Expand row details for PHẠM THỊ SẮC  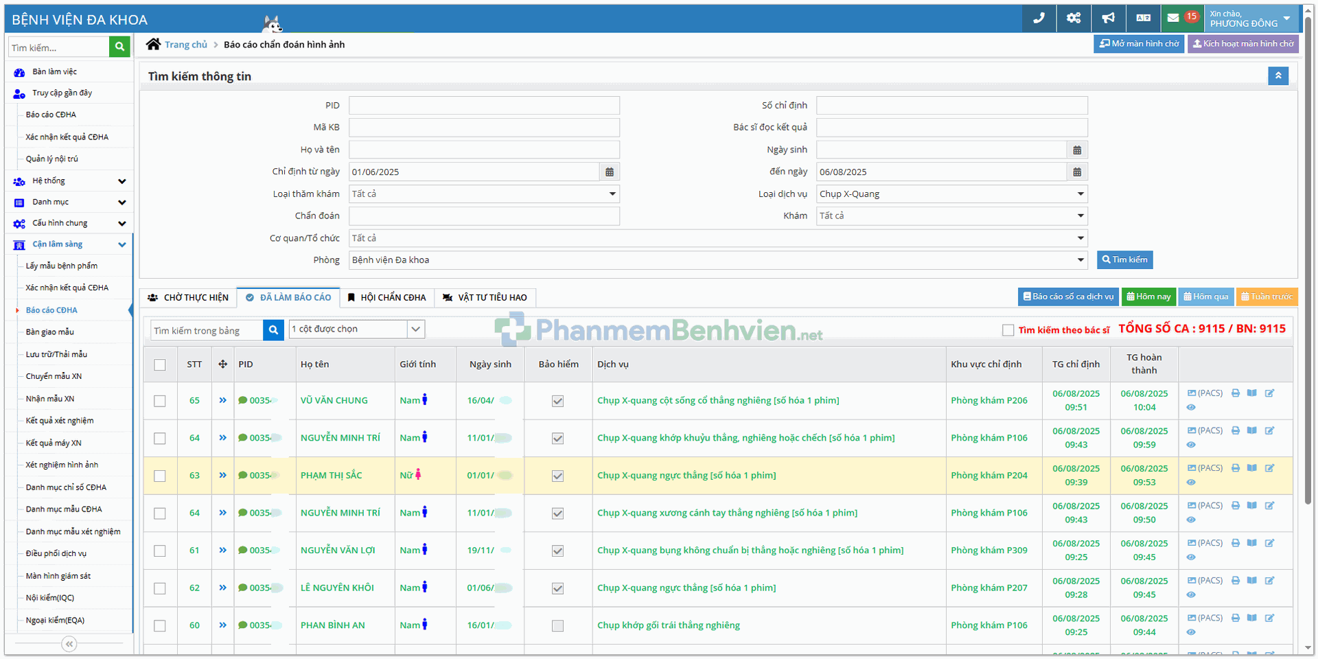coord(222,475)
